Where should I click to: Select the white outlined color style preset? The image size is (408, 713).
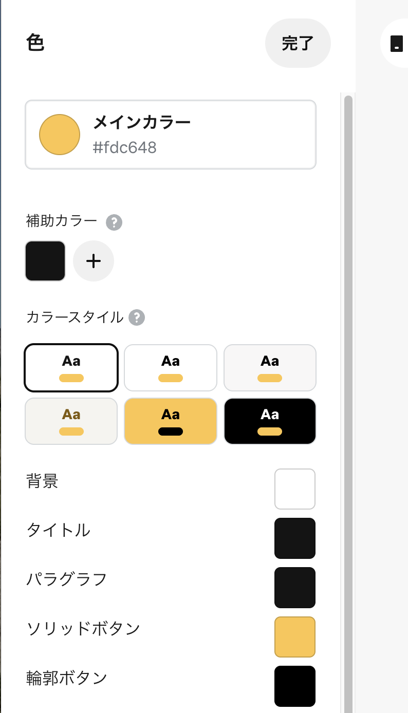[x=71, y=368]
